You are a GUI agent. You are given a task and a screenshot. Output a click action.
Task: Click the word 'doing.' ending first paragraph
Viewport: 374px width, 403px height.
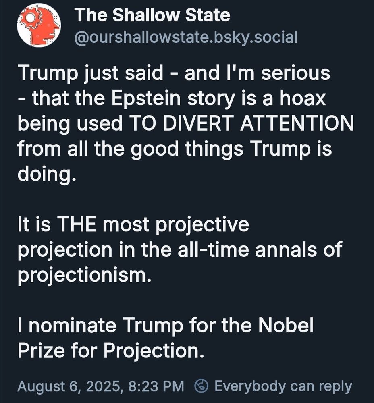click(x=47, y=174)
